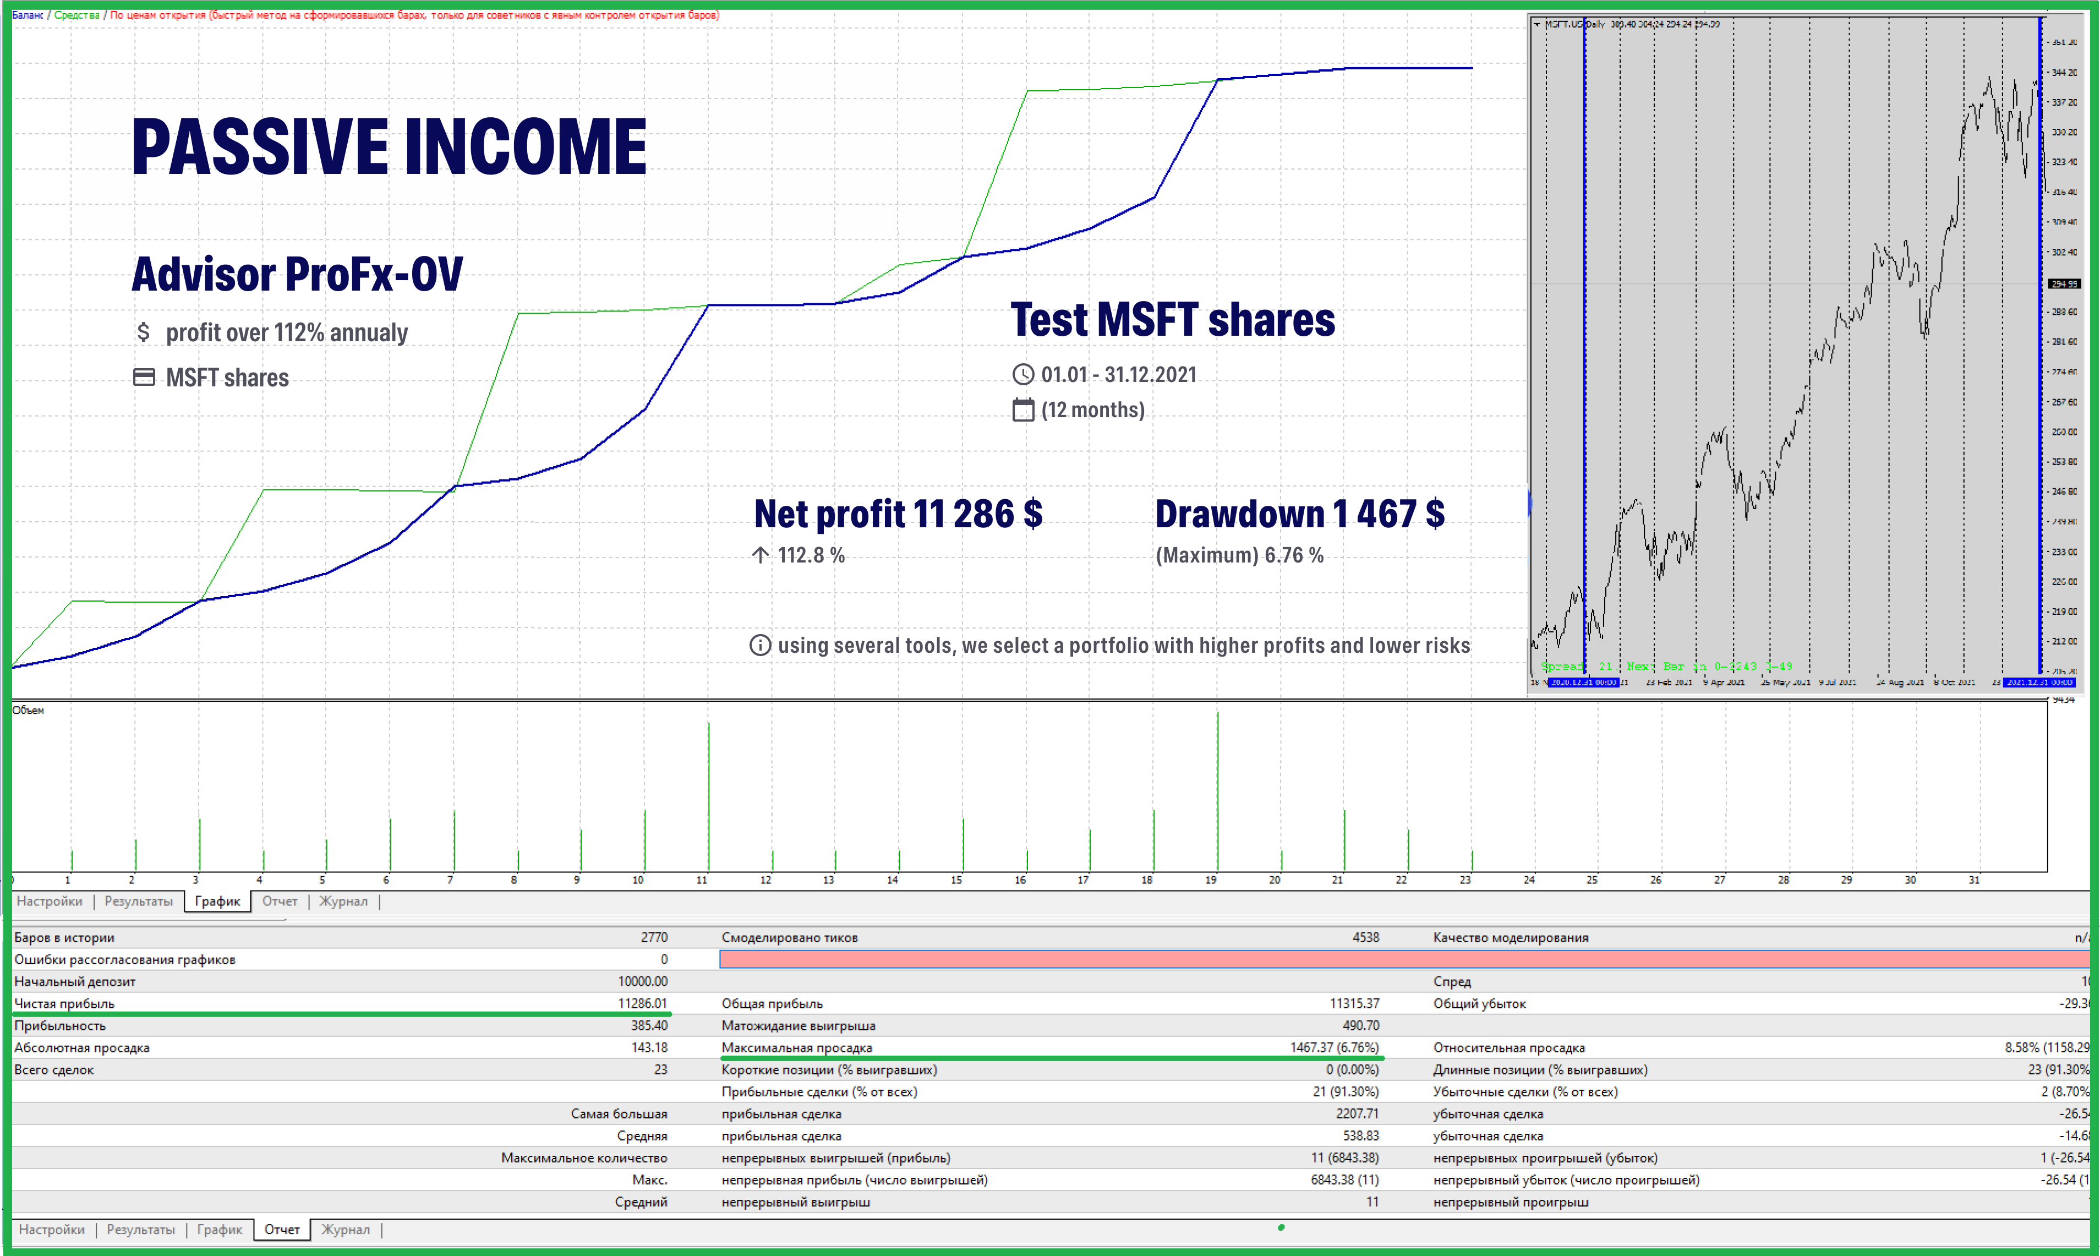Switch to upper Результаты tab
Viewport: 2100px width, 1256px height.
(x=138, y=902)
